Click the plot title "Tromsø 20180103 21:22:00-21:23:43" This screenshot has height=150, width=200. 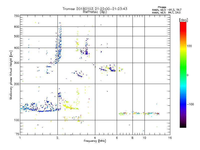[x=95, y=9]
